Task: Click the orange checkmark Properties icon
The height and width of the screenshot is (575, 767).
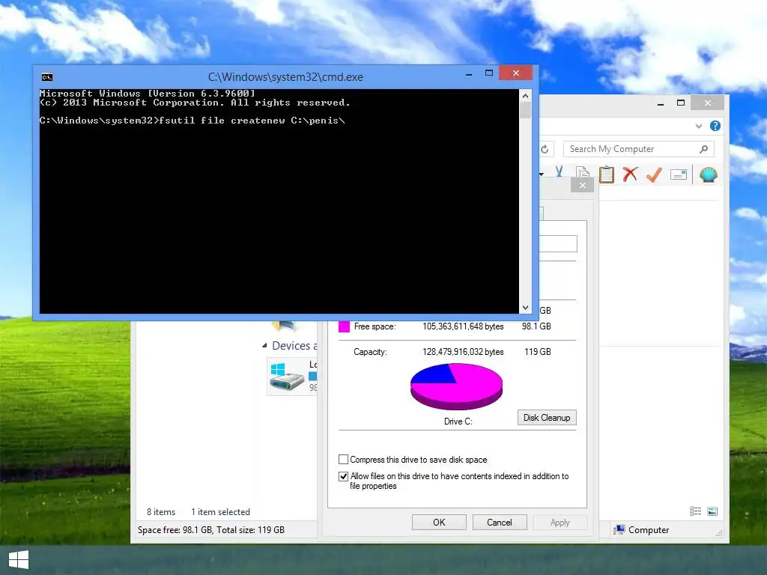Action: click(654, 174)
